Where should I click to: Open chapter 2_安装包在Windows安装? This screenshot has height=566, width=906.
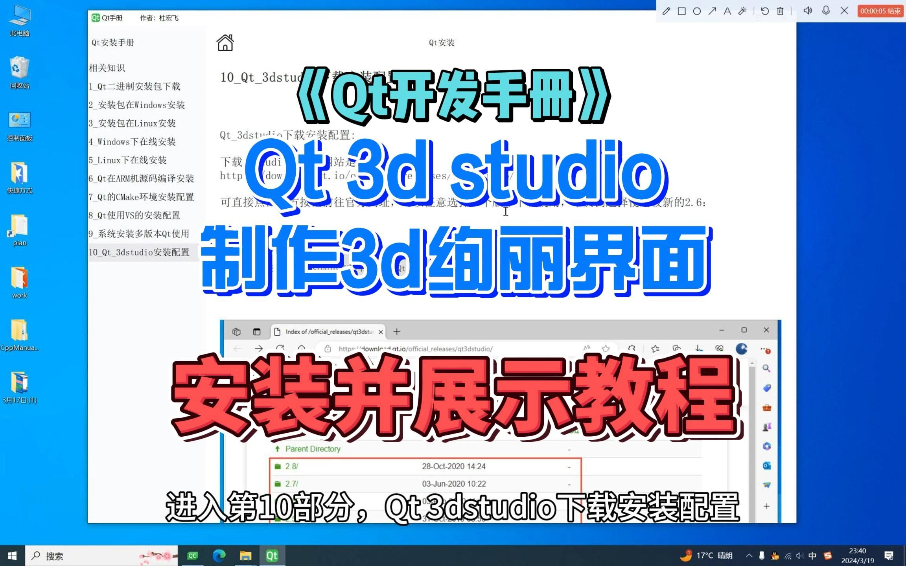[137, 105]
